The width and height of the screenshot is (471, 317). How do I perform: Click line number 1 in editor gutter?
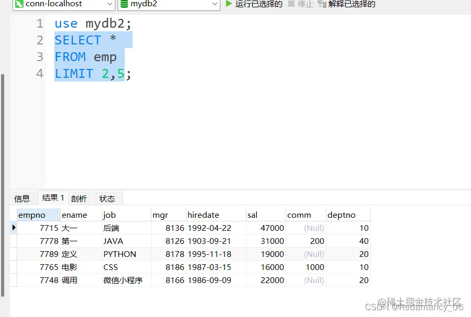pos(40,24)
